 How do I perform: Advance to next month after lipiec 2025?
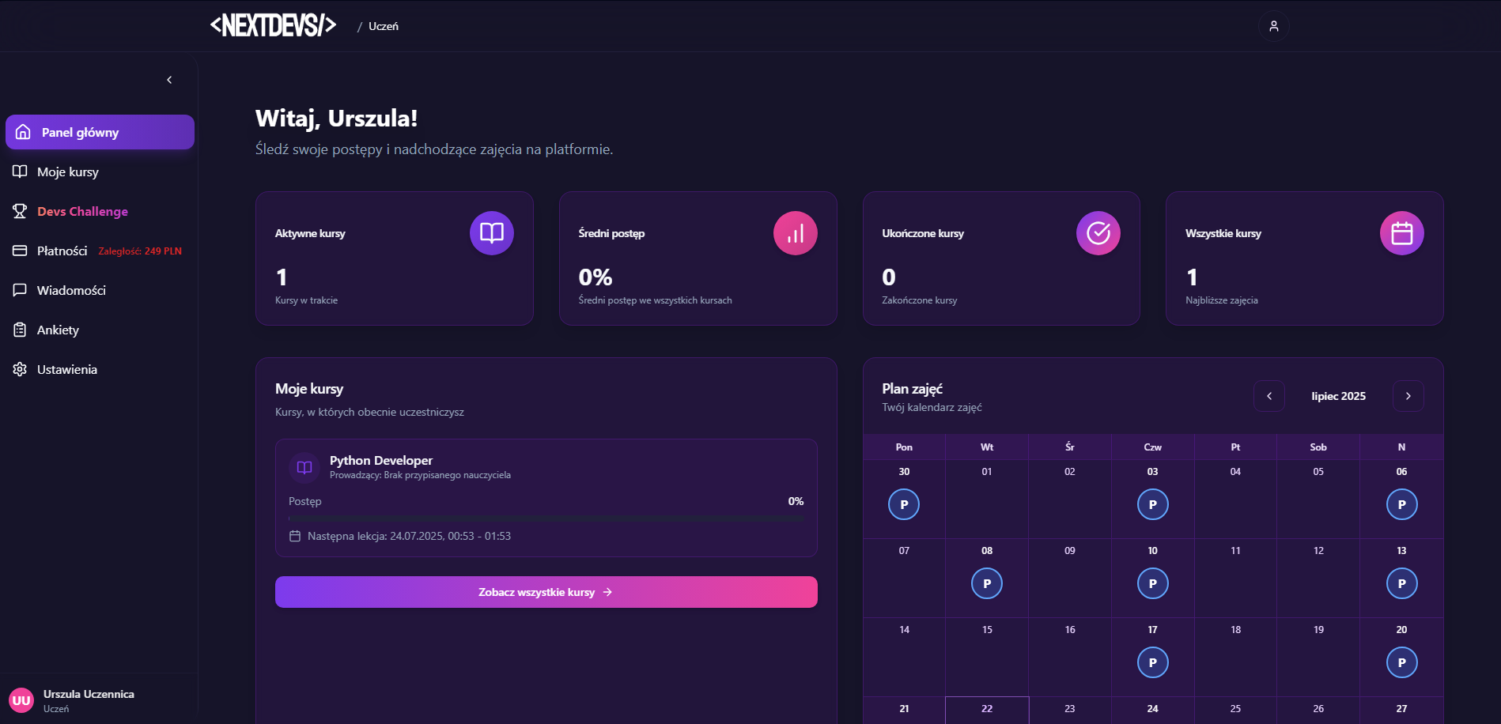[x=1408, y=396]
